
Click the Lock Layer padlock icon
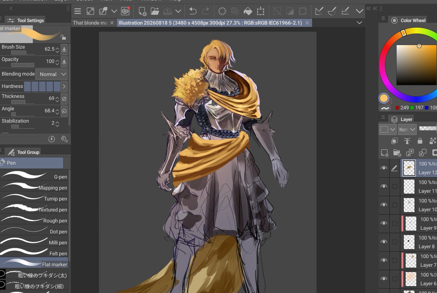pos(420,141)
